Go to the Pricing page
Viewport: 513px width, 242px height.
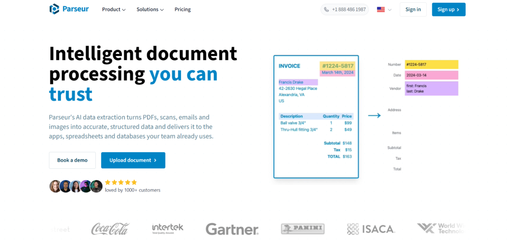pos(183,10)
